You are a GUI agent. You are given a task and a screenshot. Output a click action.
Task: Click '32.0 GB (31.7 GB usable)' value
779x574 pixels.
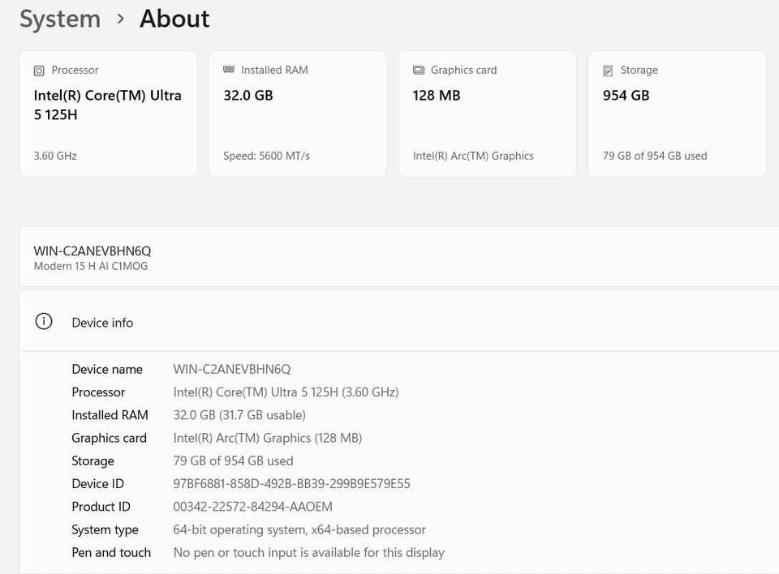[239, 415]
